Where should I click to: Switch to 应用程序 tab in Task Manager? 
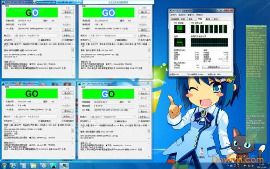(x=175, y=19)
